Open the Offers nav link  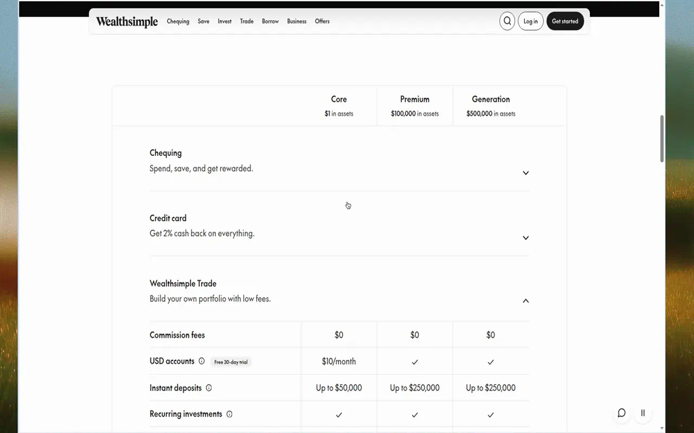(x=322, y=21)
